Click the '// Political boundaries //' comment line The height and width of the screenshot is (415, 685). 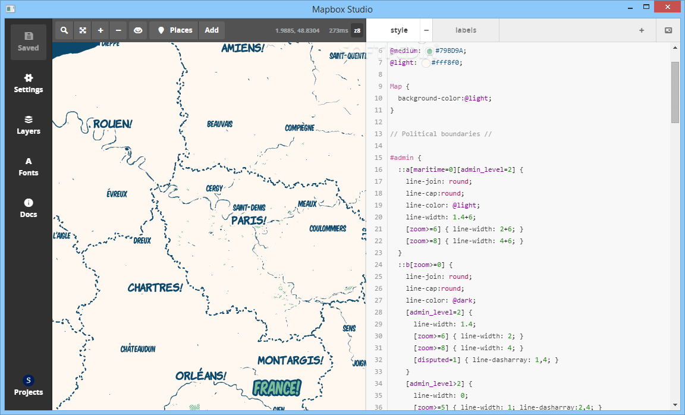click(441, 134)
